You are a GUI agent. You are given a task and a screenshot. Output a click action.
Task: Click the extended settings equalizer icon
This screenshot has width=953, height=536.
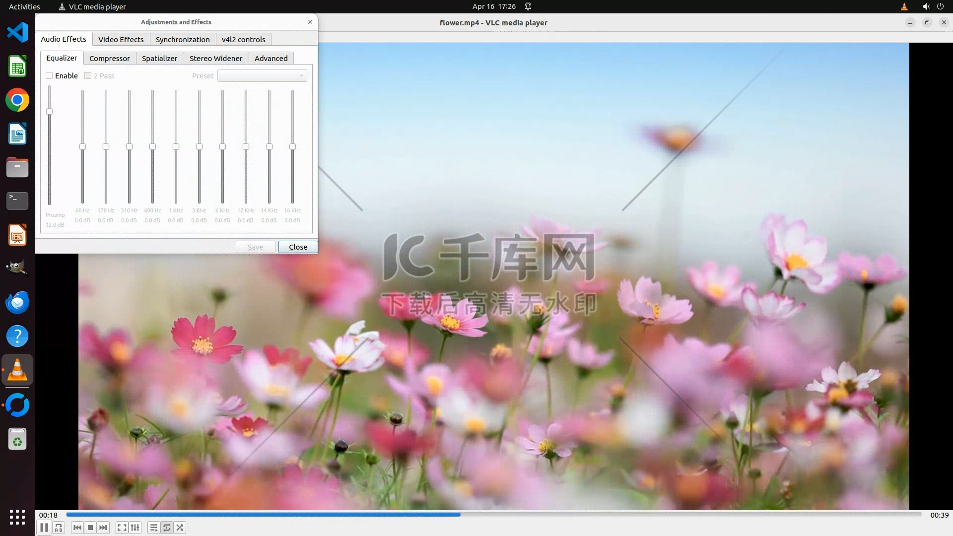click(x=135, y=528)
